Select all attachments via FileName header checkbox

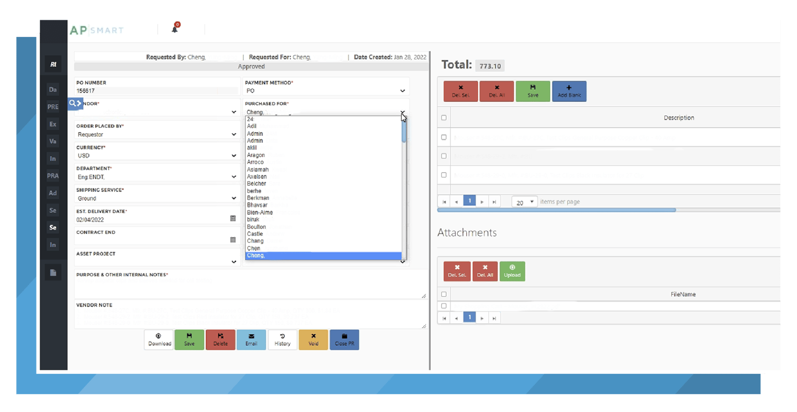(444, 294)
